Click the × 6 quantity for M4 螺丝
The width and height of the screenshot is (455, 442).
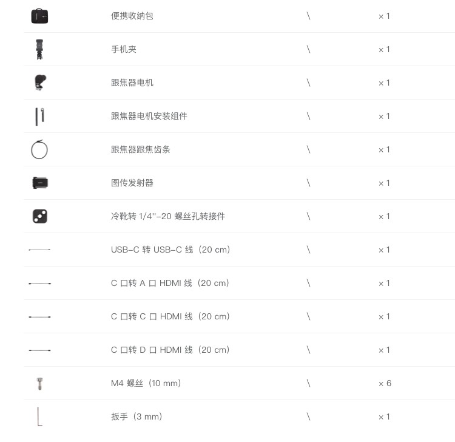point(385,383)
